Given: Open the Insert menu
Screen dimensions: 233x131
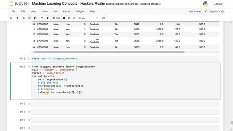Looking at the screenshot, I should pyautogui.click(x=44, y=11).
